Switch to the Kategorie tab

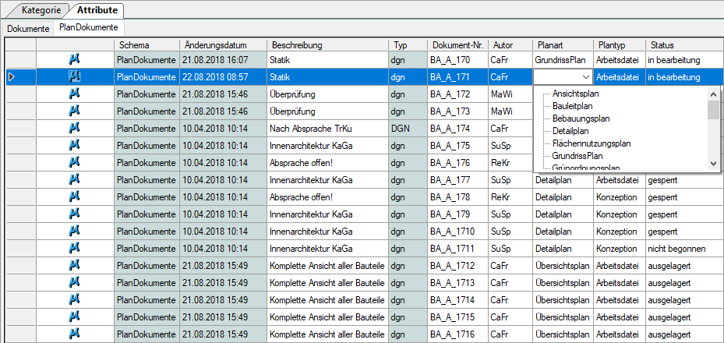click(41, 9)
